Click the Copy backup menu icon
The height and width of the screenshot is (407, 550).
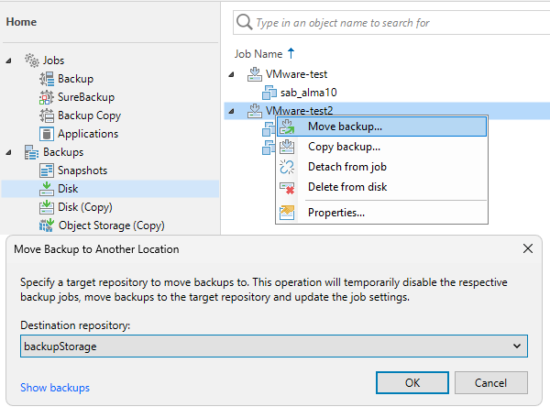pos(287,147)
